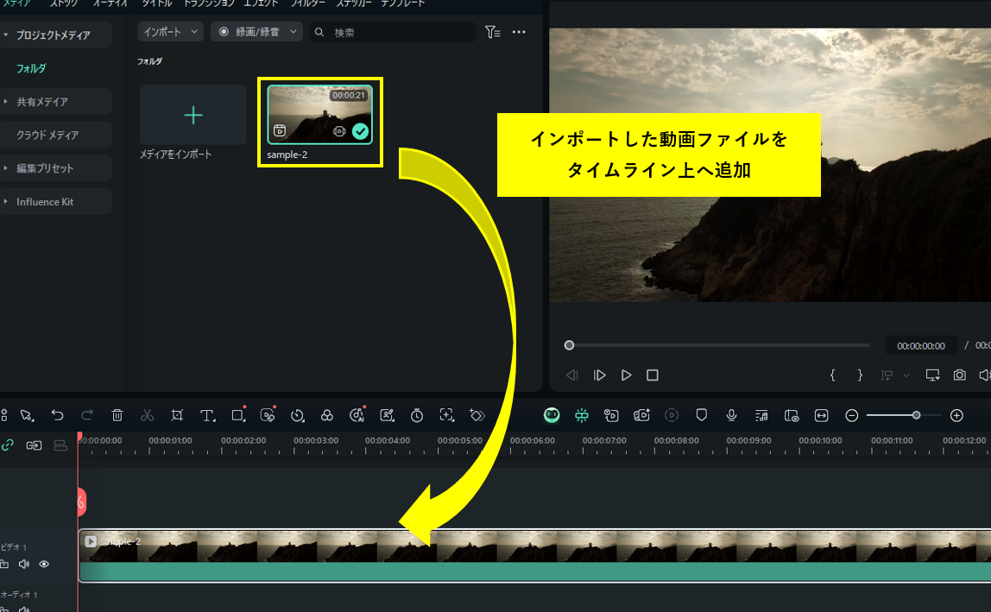
Task: Take a snapshot with the camera icon
Action: click(959, 375)
